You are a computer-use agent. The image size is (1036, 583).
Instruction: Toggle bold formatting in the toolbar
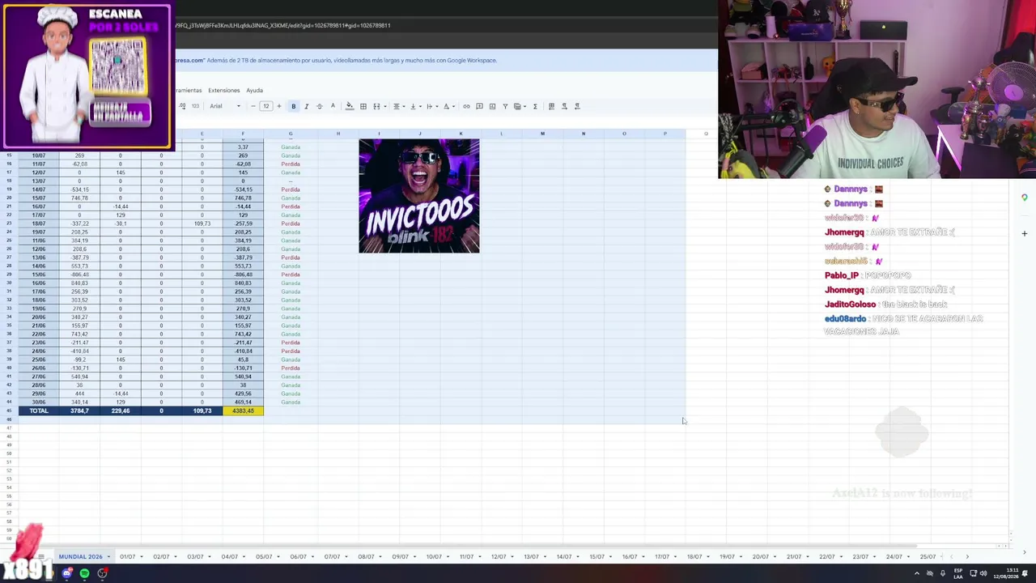point(294,106)
